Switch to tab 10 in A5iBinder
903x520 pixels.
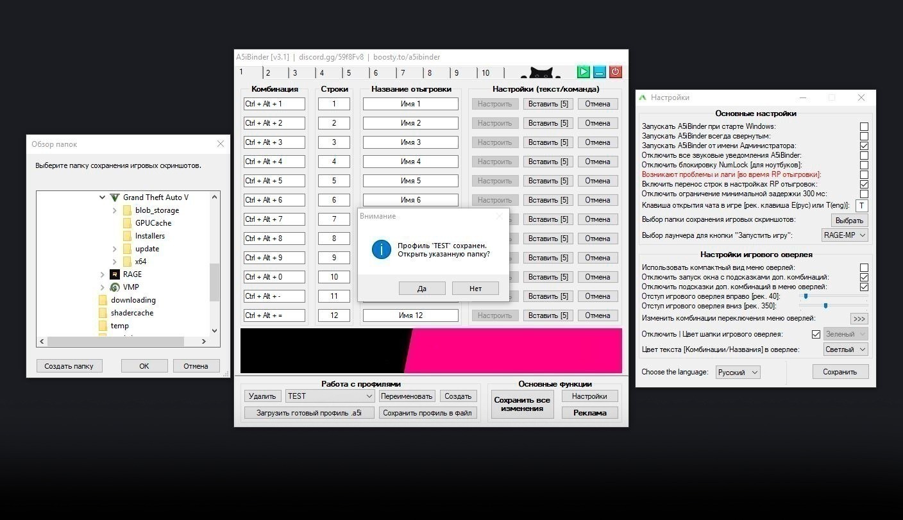[492, 73]
